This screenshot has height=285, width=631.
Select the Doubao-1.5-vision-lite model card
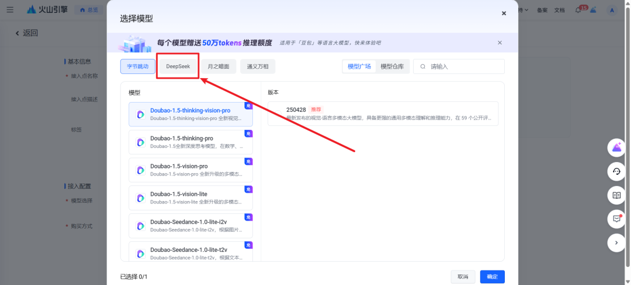(190, 198)
